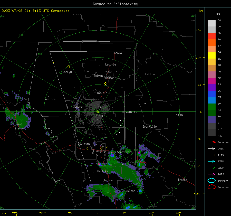Viewport: 231px width, 216px height.
Task: Click the Stettler city label
Action: 150,74
